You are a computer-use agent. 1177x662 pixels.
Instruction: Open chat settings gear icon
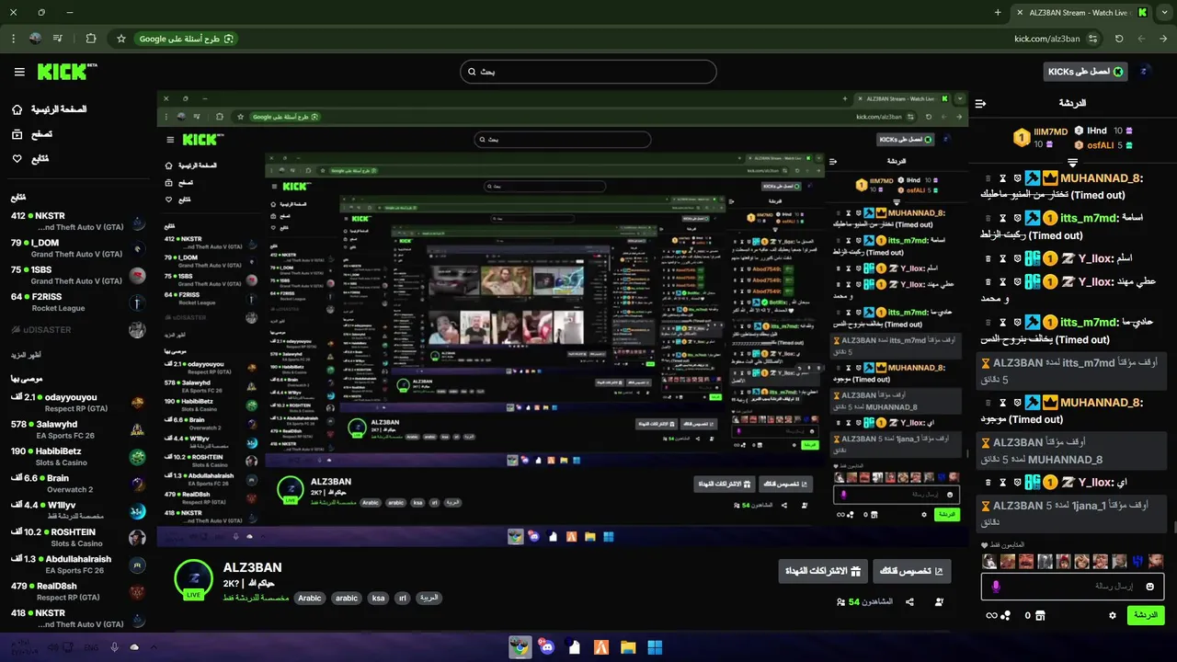tap(1113, 615)
